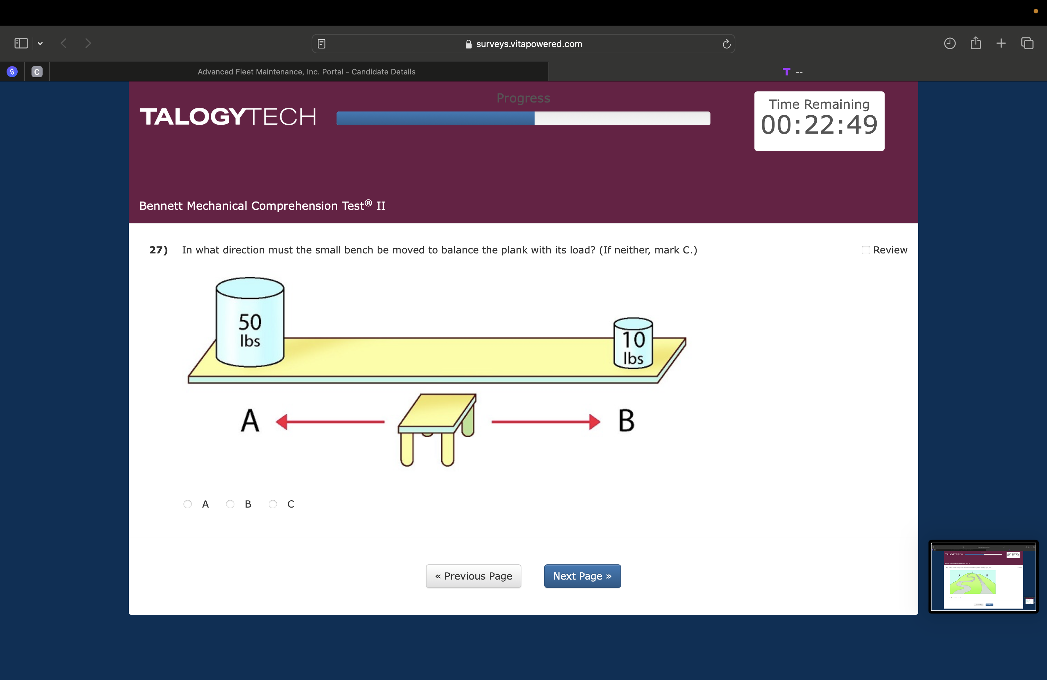Screen dimensions: 1047x680
Task: Select radio button answer B
Action: (x=230, y=504)
